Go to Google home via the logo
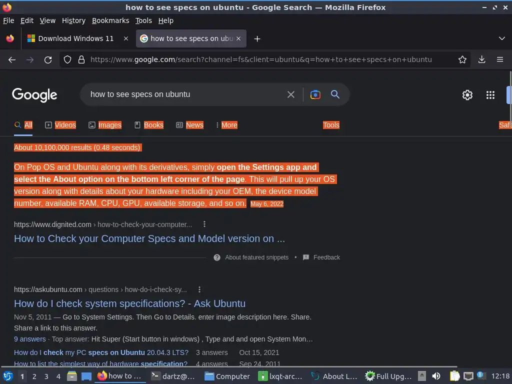512x384 pixels. tap(34, 95)
